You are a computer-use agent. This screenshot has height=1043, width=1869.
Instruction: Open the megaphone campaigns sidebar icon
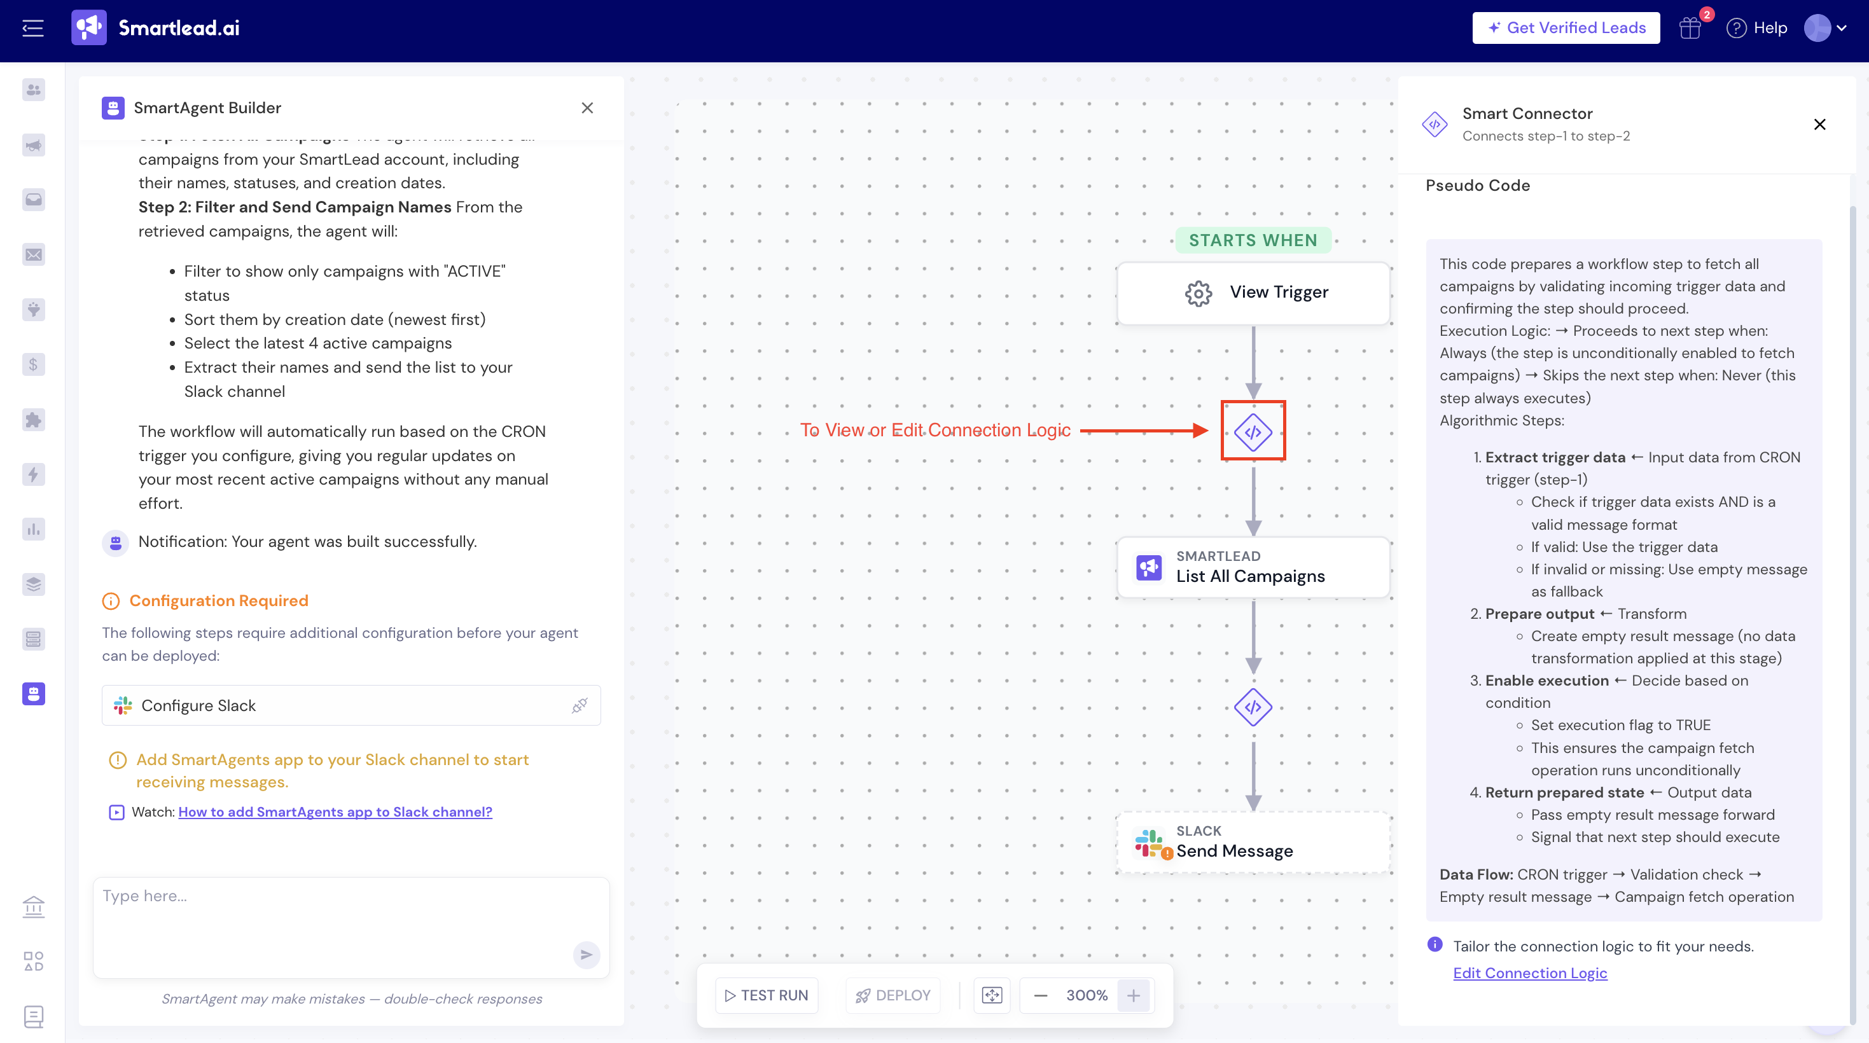(33, 145)
